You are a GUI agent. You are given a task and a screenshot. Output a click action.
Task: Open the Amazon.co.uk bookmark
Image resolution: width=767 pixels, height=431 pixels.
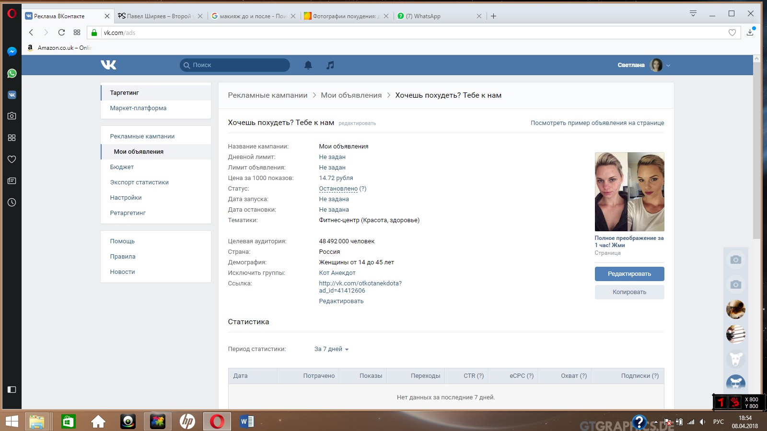[x=59, y=48]
